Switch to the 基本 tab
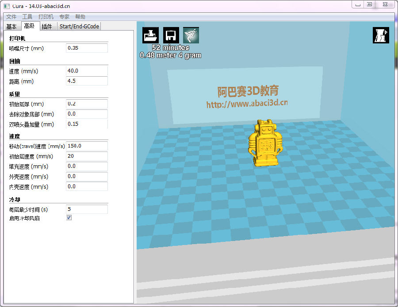 (x=11, y=27)
